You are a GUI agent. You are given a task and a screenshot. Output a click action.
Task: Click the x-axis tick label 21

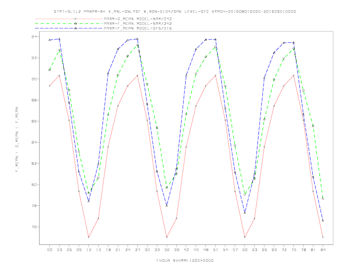click(118, 250)
